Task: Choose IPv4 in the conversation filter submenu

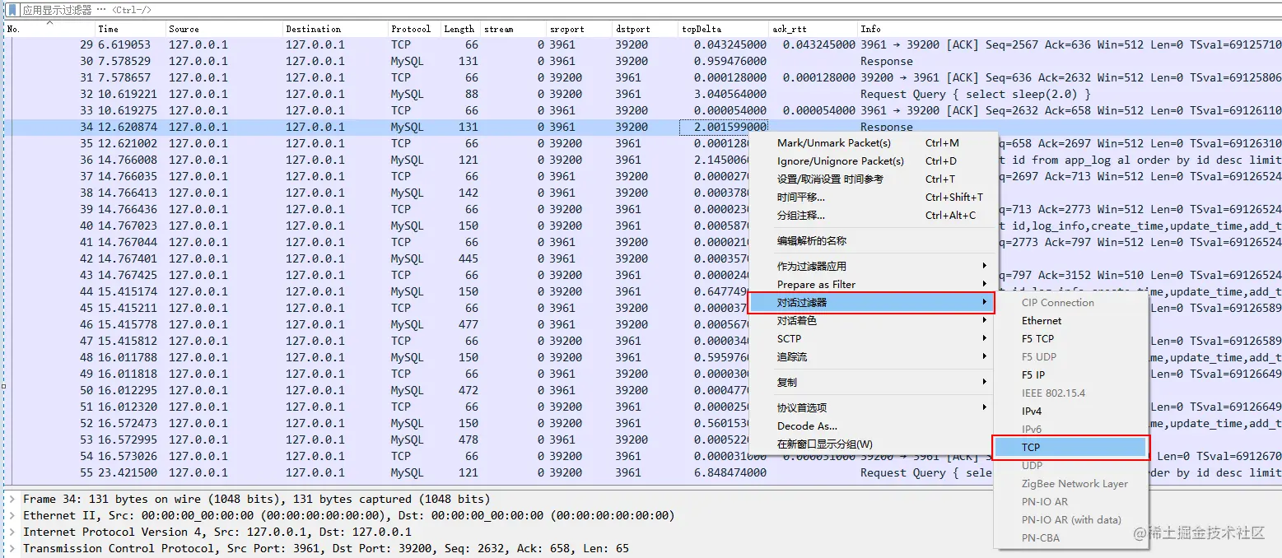Action: pyautogui.click(x=1070, y=412)
